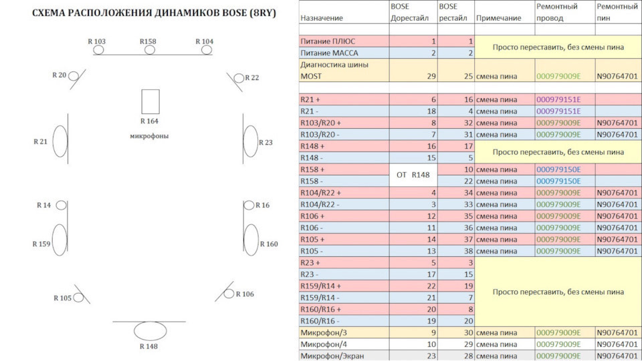Click repair wire '000979150E' in the R158 - row
This screenshot has height=361, width=642.
[558, 181]
